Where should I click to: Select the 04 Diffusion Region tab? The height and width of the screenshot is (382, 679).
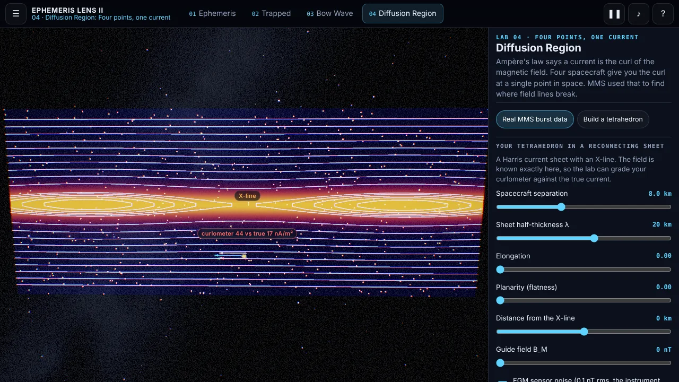[x=403, y=14]
